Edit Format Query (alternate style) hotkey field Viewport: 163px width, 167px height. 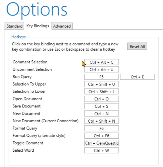(x=101, y=136)
